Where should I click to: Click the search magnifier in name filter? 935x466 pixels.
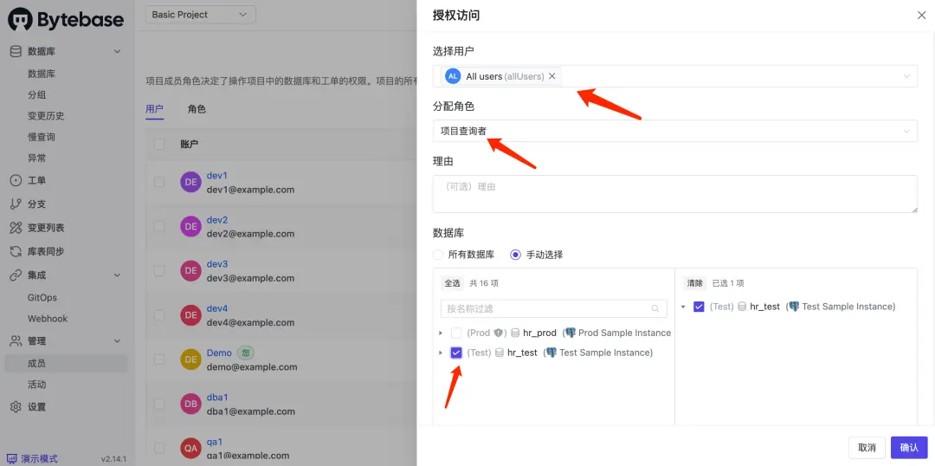[655, 309]
